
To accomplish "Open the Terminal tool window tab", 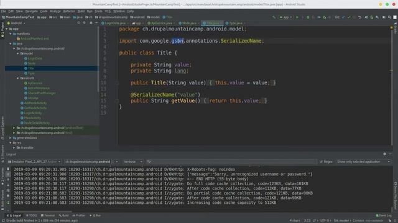I will coord(48,216).
